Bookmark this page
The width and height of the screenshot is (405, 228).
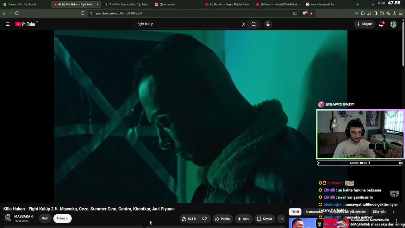point(83,13)
